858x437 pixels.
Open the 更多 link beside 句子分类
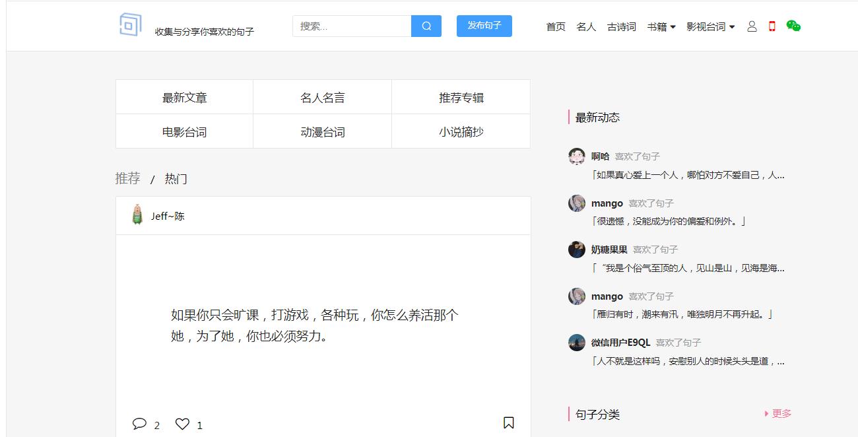pyautogui.click(x=780, y=413)
